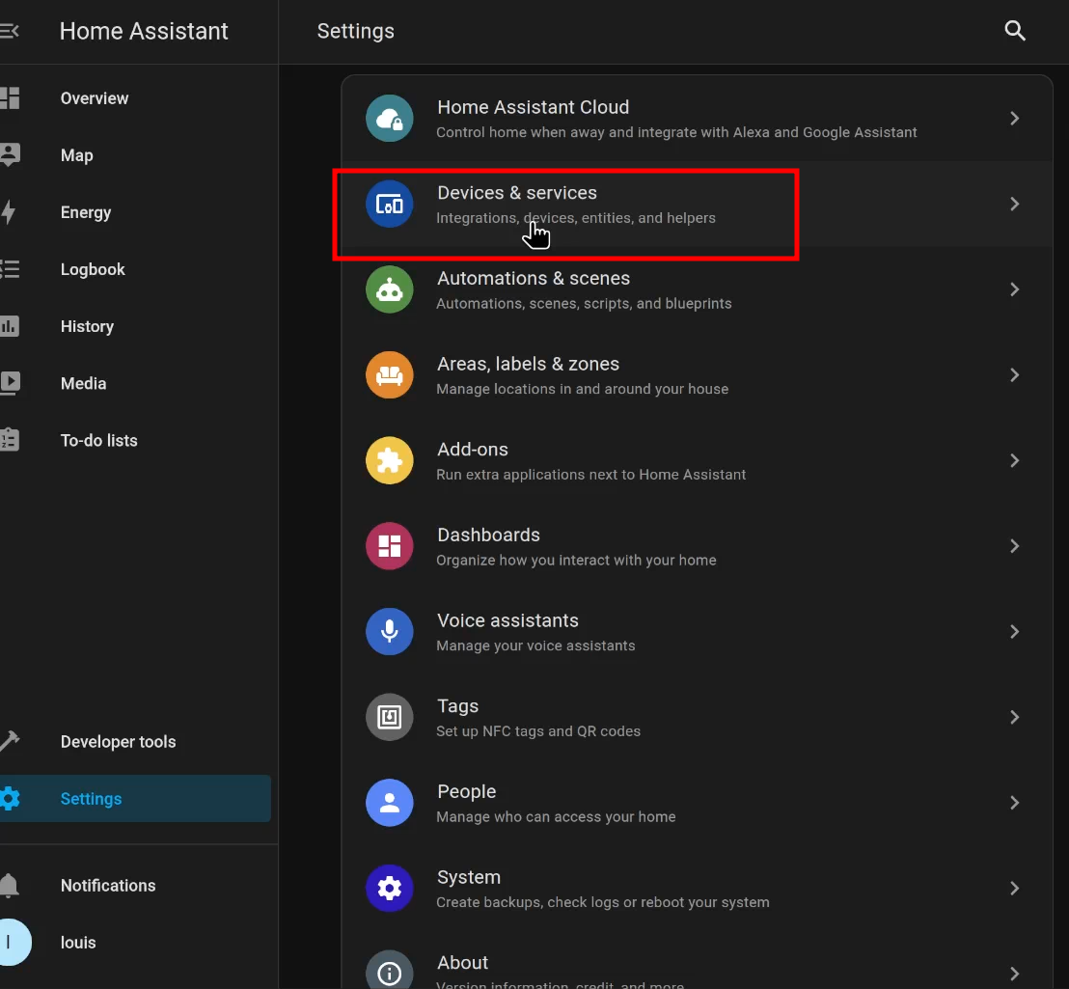Open Overview in the sidebar
This screenshot has height=989, width=1069.
coord(136,98)
